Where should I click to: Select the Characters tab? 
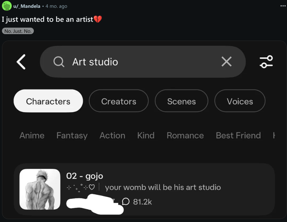click(x=48, y=101)
